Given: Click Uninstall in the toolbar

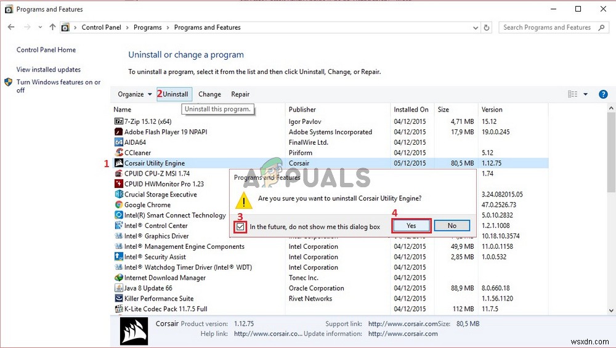Looking at the screenshot, I should (x=174, y=94).
